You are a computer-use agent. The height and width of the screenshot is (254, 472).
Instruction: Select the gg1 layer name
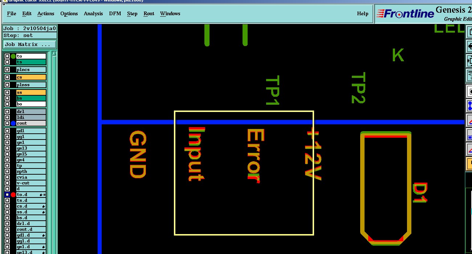31,137
